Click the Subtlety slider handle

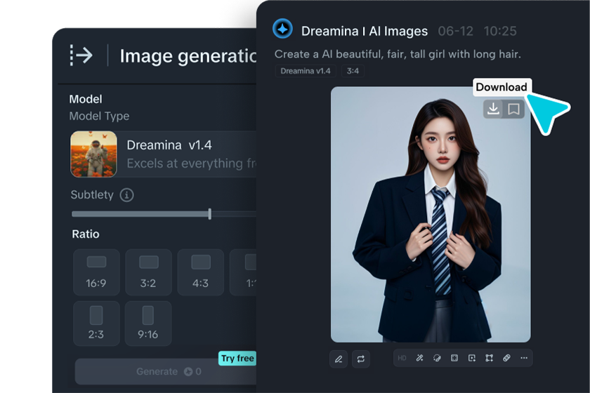point(209,214)
